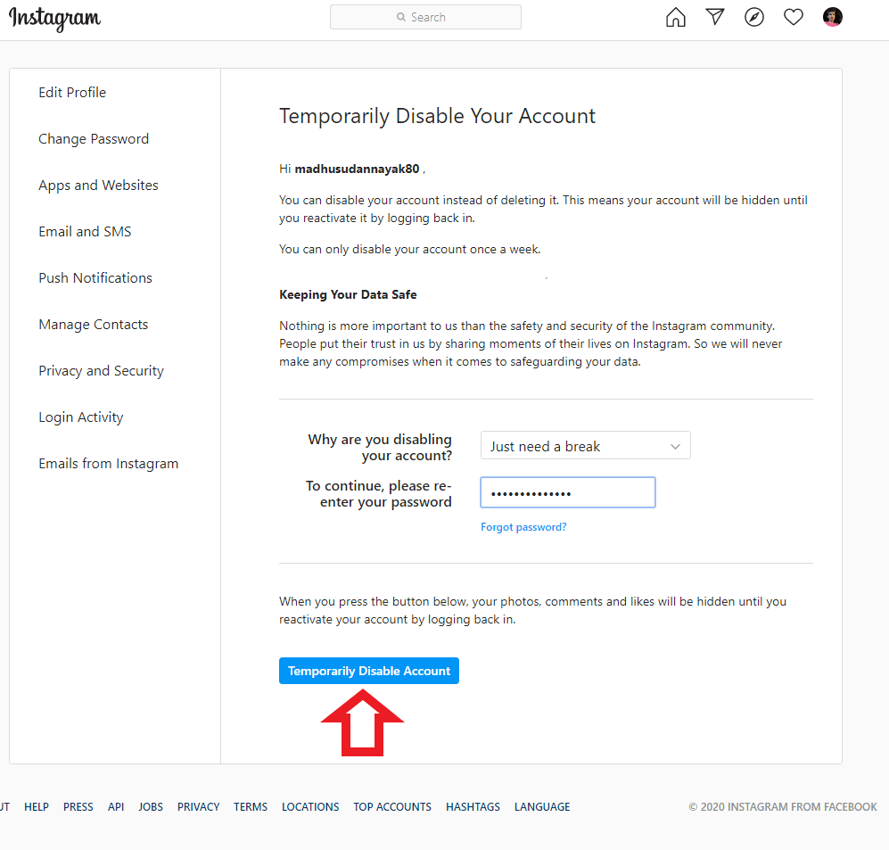889x850 pixels.
Task: Focus the Search box
Action: pos(425,17)
